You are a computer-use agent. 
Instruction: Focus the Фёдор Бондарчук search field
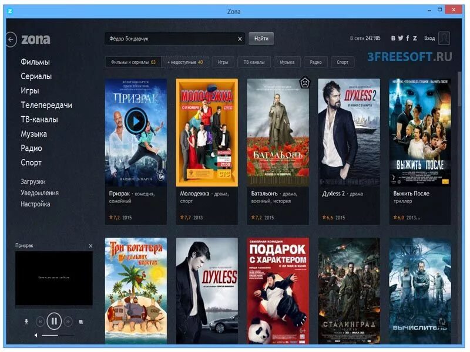(174, 39)
